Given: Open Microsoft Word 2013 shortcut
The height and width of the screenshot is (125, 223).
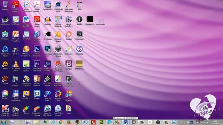Looking at the screenshot, I should click(26, 22).
